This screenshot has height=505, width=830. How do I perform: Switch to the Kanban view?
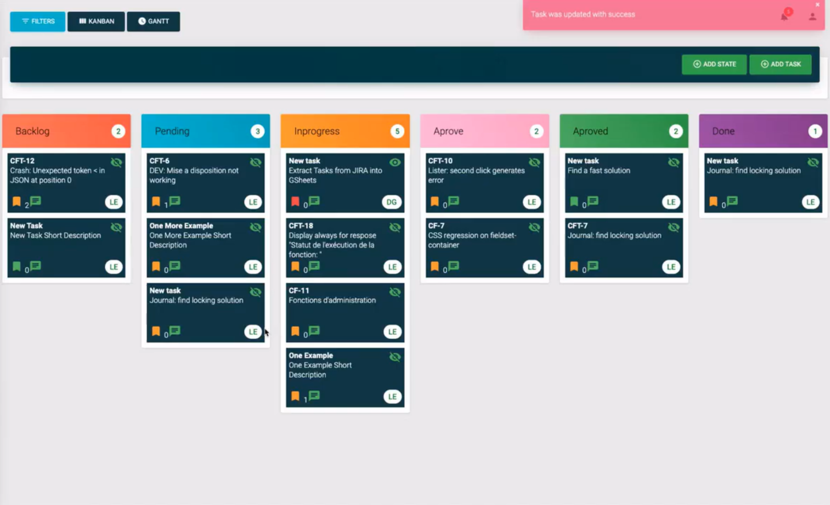(96, 21)
